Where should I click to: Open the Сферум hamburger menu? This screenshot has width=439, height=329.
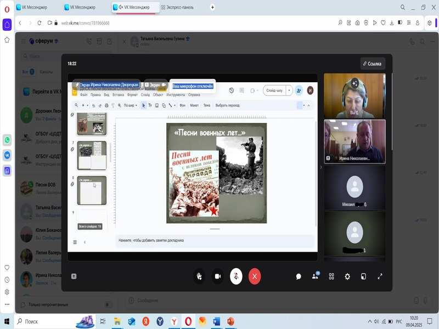pos(23,42)
